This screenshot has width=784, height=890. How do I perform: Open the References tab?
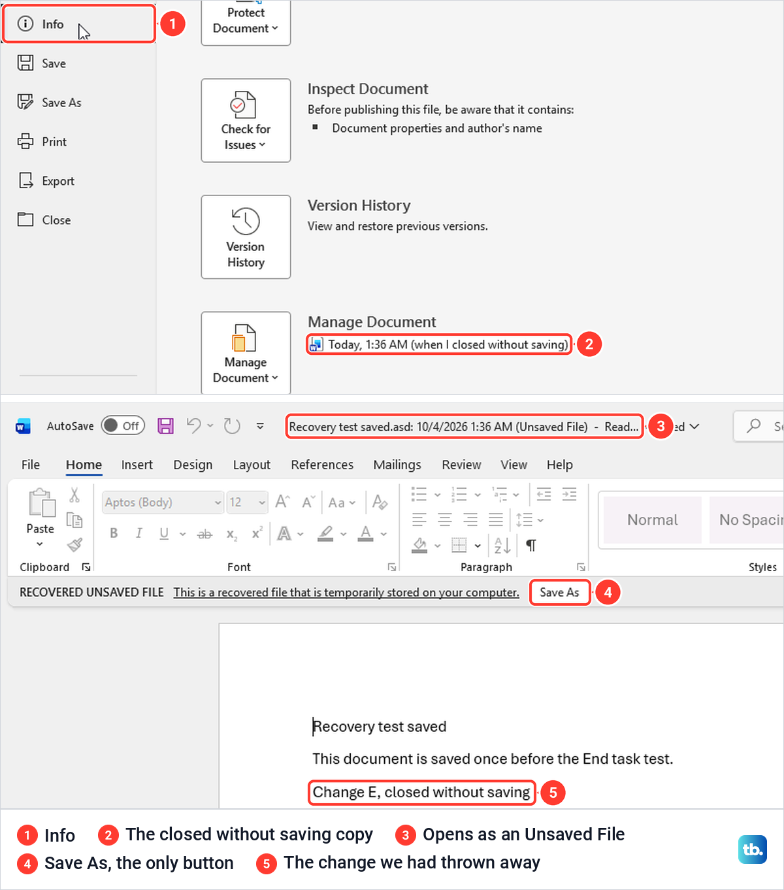(322, 465)
